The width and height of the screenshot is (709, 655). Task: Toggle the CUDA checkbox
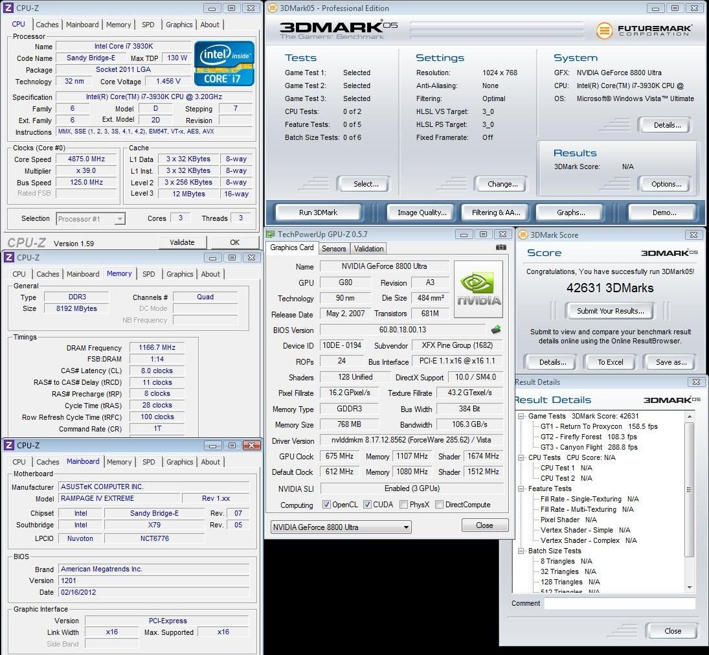click(x=367, y=504)
